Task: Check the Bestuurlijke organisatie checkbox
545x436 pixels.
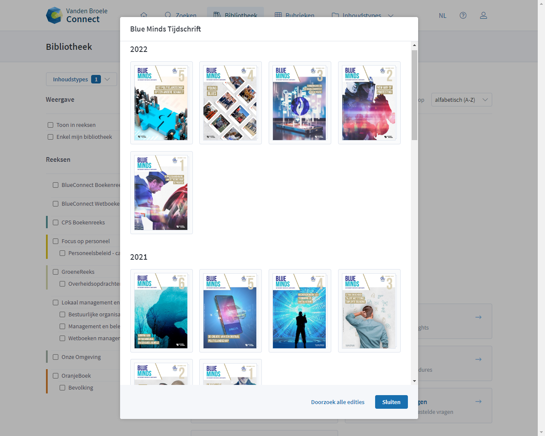Action: (63, 314)
